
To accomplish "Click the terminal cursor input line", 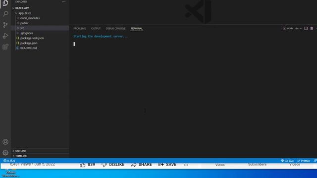I will pos(74,44).
